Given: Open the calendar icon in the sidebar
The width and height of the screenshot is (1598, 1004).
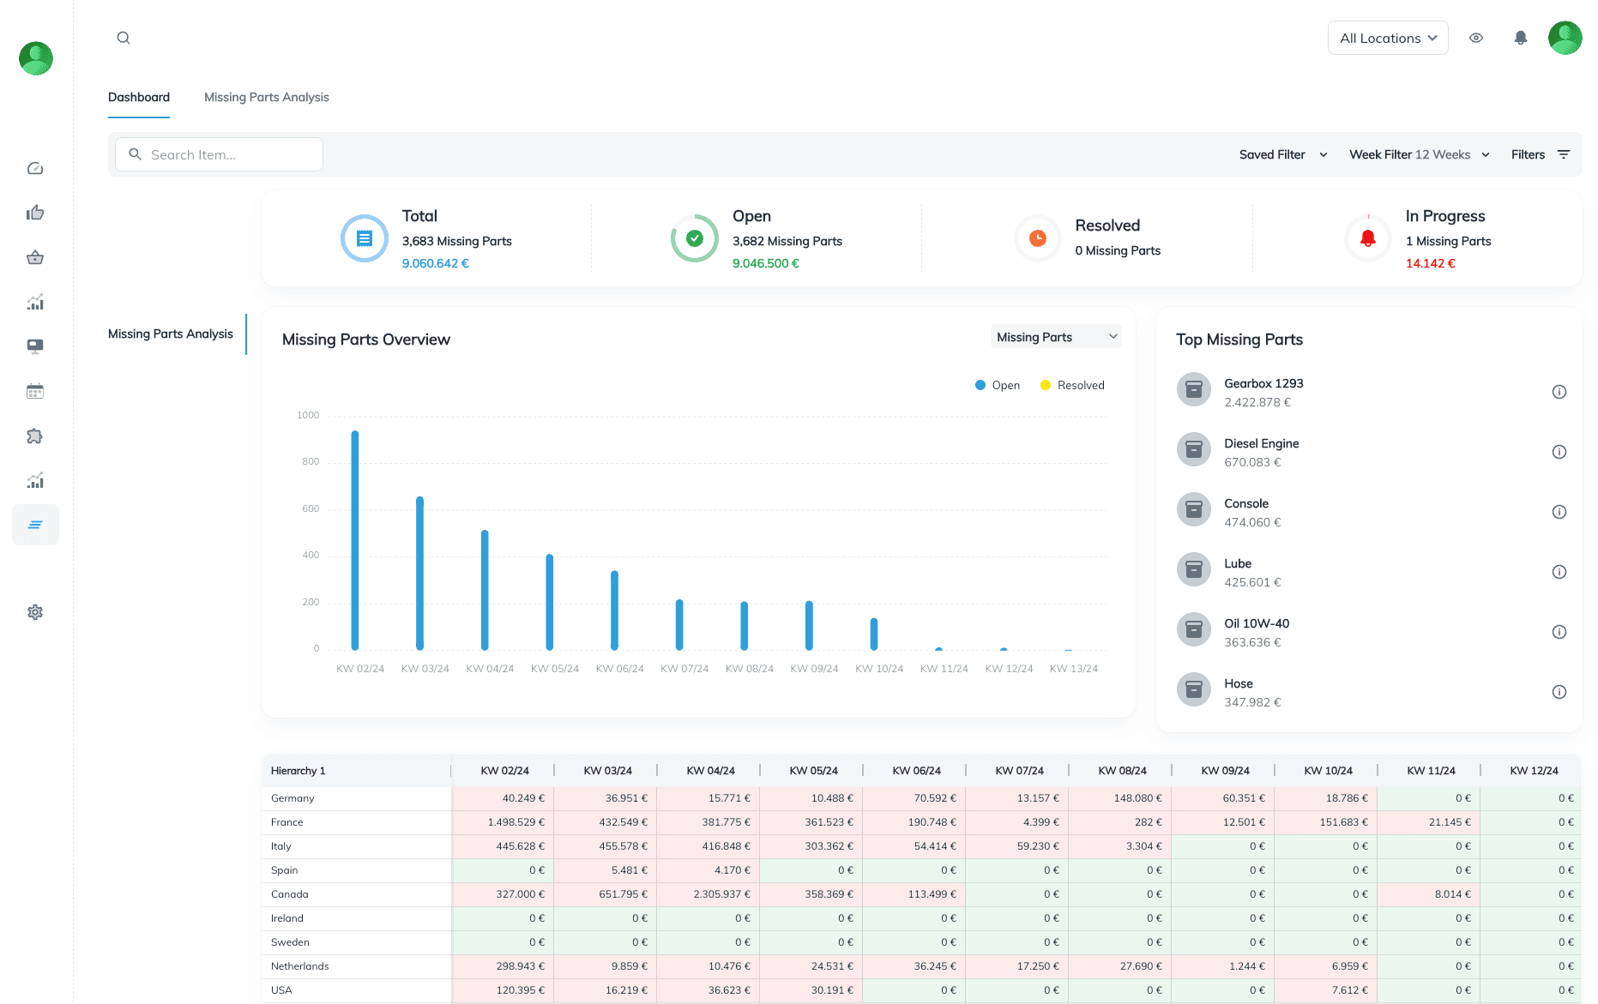Looking at the screenshot, I should 35,392.
